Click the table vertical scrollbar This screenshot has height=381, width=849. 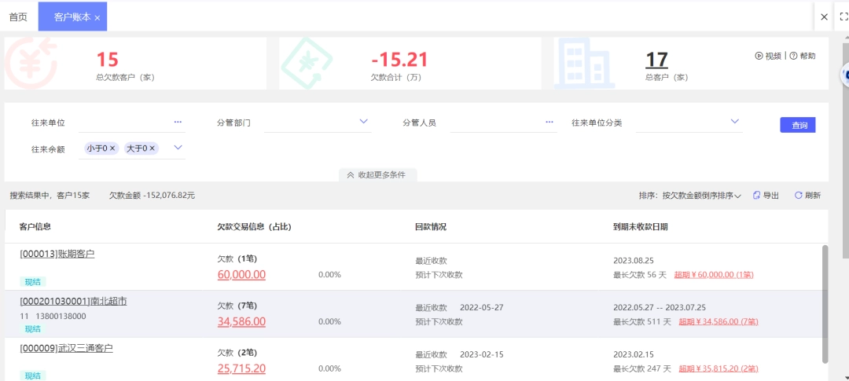point(825,303)
